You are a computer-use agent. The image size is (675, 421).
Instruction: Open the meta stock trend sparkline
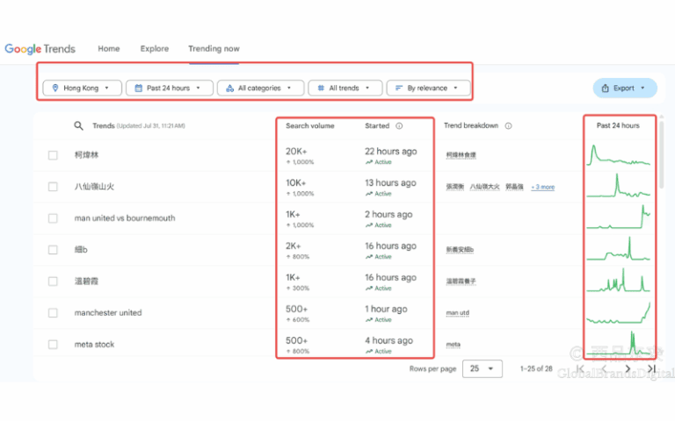(x=620, y=343)
